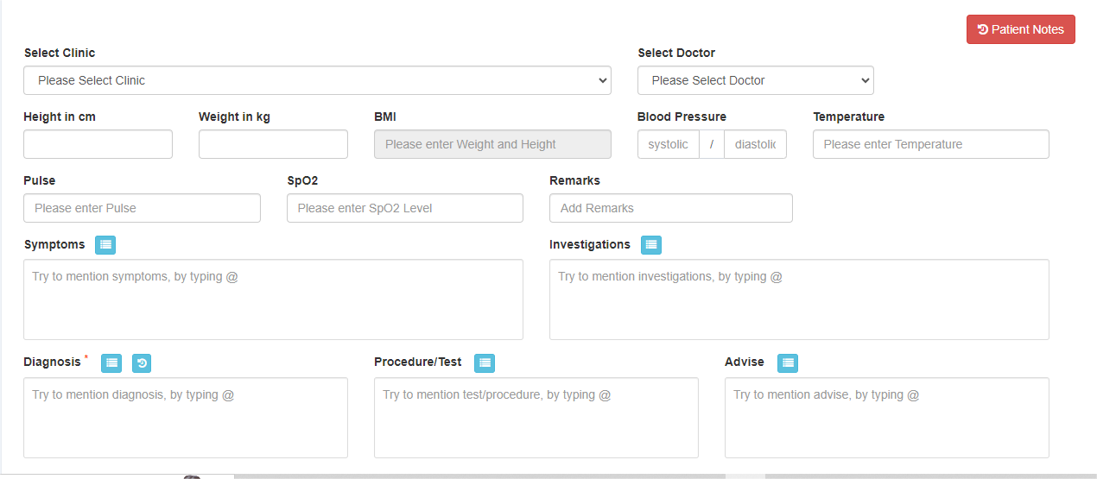Open the Symptoms list icon
This screenshot has width=1097, height=479.
[x=105, y=245]
